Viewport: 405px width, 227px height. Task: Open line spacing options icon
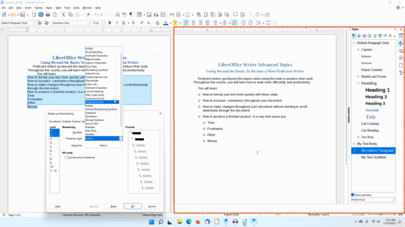(258, 23)
